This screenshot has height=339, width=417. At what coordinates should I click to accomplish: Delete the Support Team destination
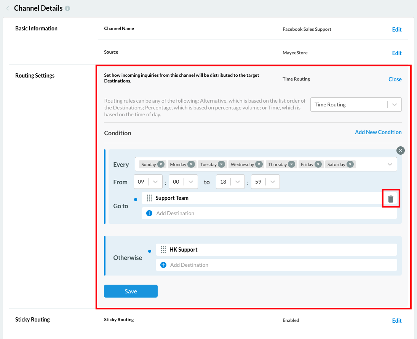coord(391,198)
